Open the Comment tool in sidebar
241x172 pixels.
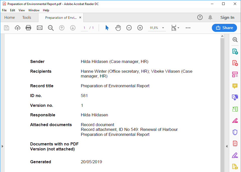point(235,86)
